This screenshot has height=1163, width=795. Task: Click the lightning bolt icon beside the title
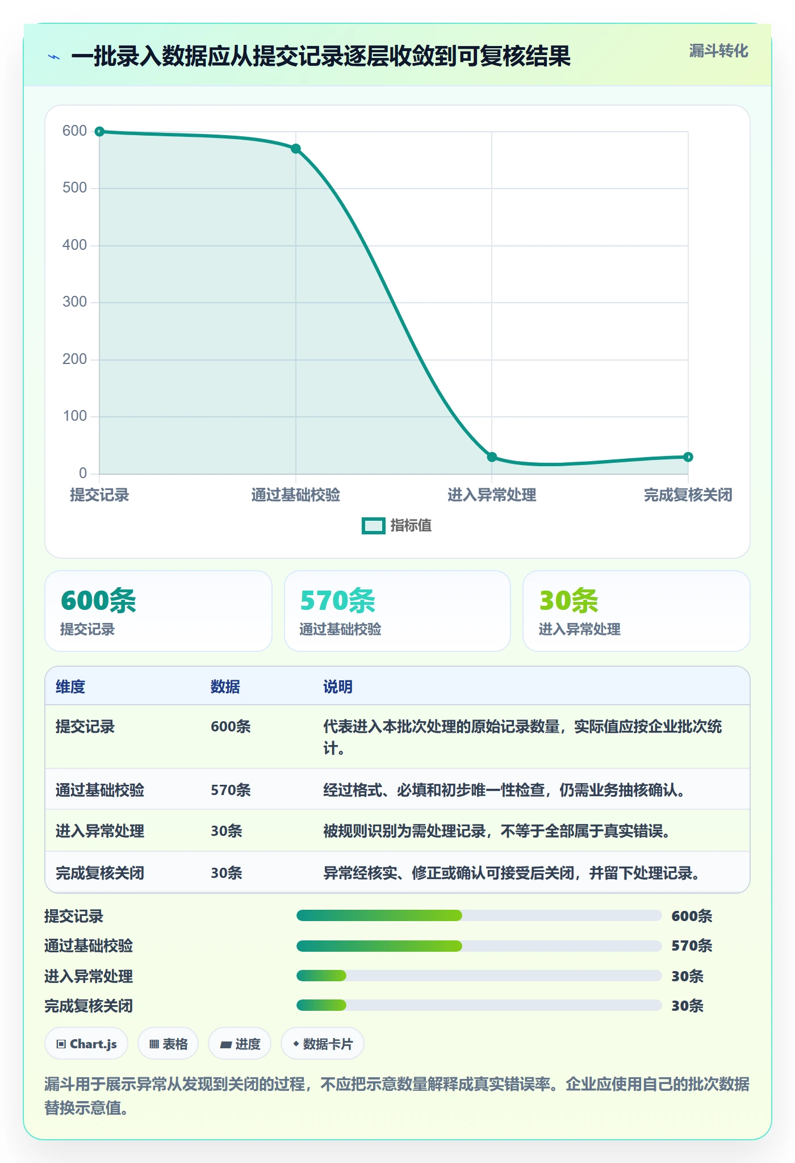pos(54,57)
